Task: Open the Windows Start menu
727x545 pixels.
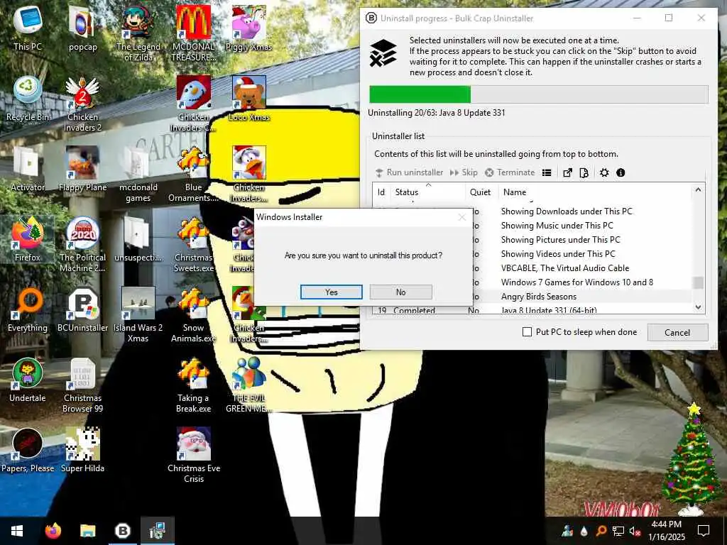Action: 17,531
